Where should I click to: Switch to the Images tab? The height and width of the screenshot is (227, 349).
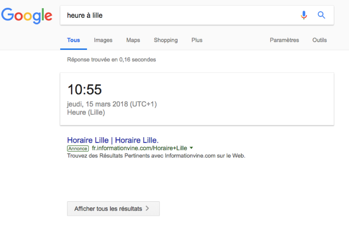tap(103, 40)
